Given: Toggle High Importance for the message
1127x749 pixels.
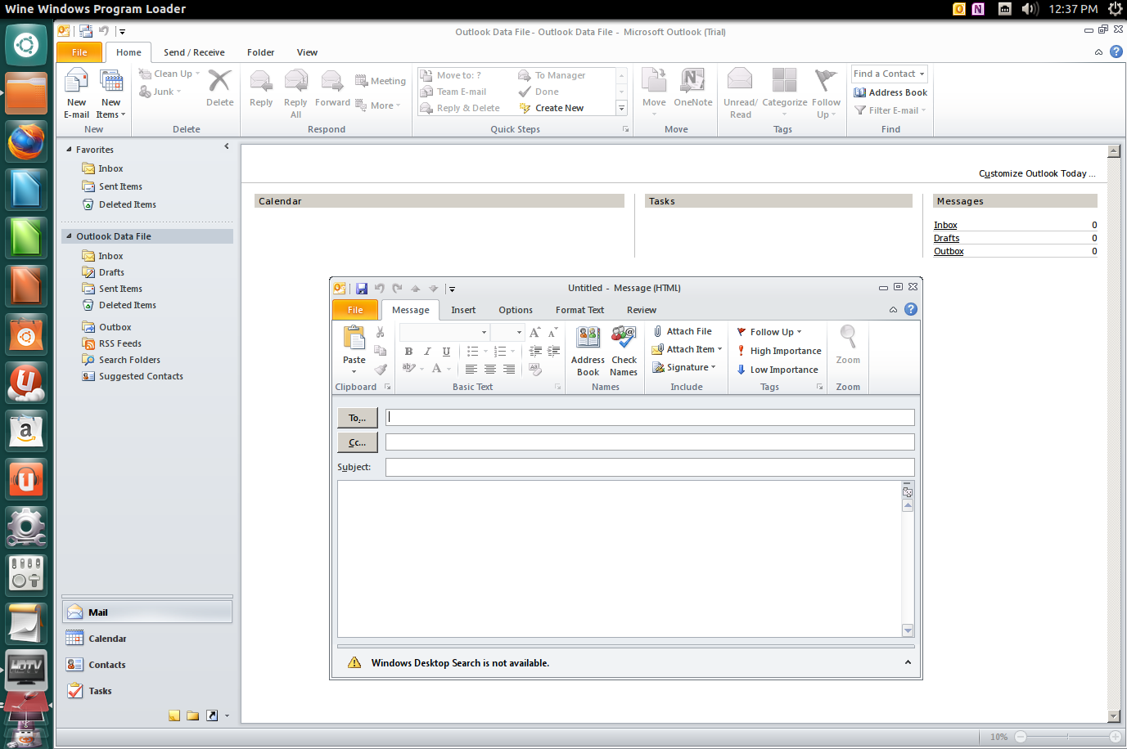Looking at the screenshot, I should pos(778,351).
